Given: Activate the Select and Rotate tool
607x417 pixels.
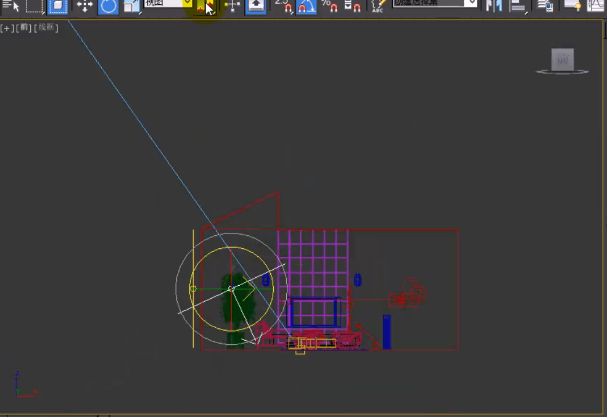Looking at the screenshot, I should [x=109, y=6].
